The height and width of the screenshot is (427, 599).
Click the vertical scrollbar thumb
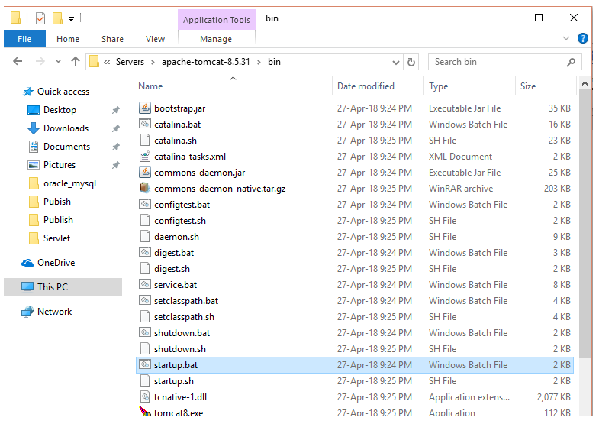585,224
